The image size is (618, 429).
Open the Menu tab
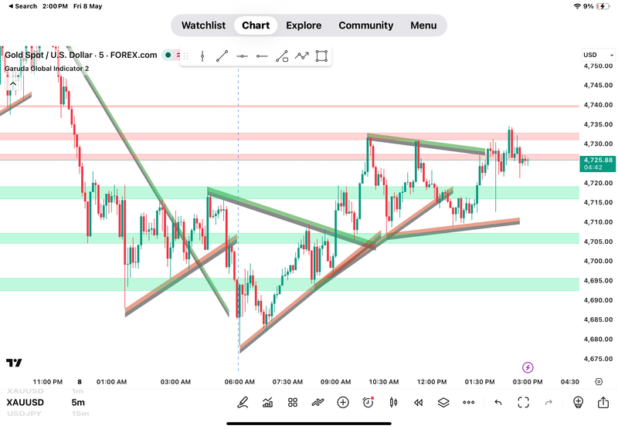pyautogui.click(x=423, y=25)
